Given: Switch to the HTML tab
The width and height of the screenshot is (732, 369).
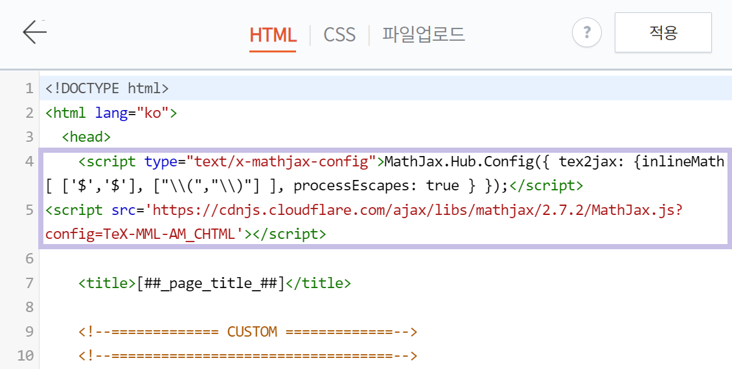Looking at the screenshot, I should [273, 35].
